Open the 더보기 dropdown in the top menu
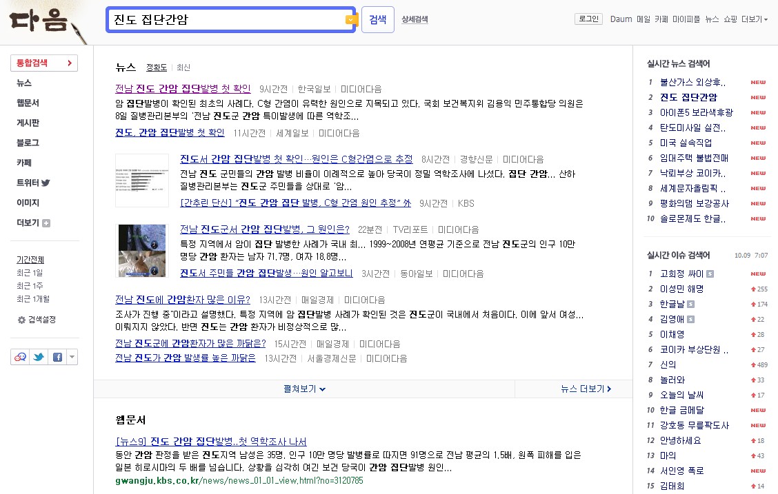Screen dimensions: 778x494 752,19
